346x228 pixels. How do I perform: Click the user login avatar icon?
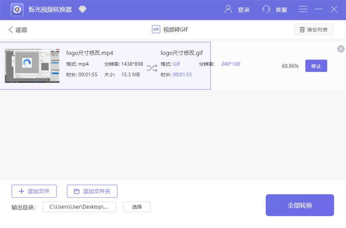[228, 9]
